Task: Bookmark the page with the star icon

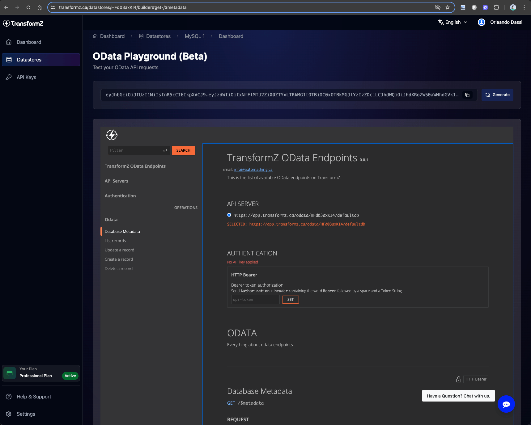Action: [447, 7]
